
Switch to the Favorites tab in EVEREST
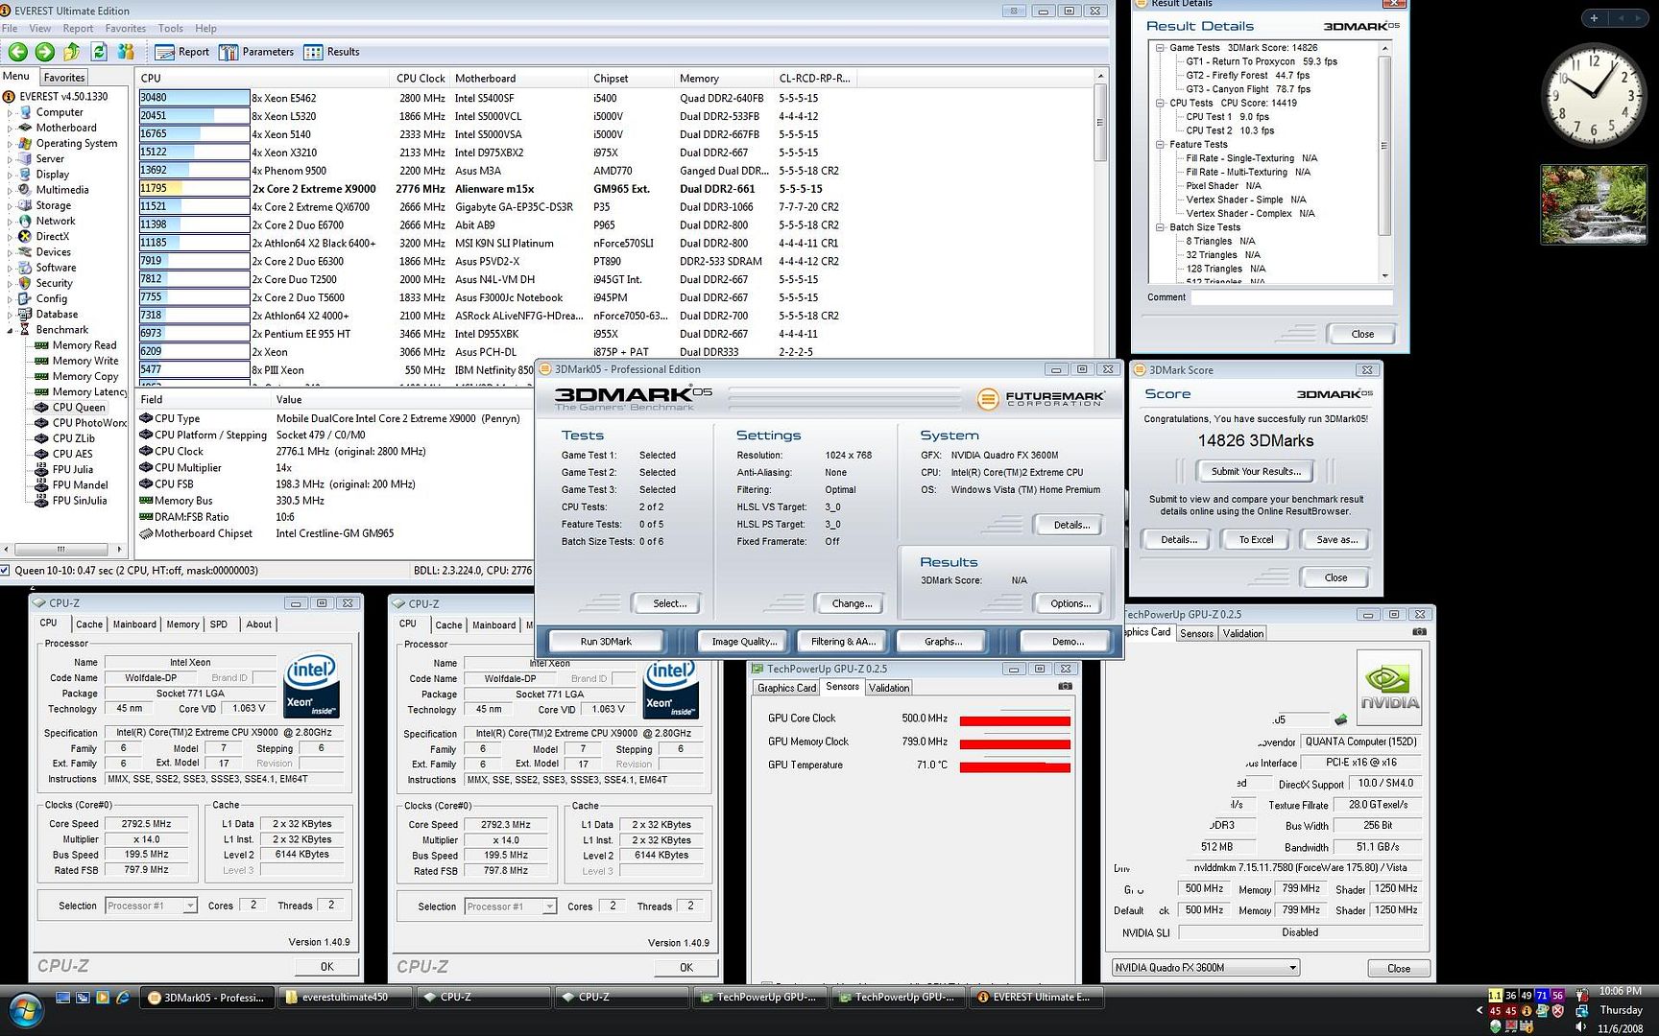(64, 78)
